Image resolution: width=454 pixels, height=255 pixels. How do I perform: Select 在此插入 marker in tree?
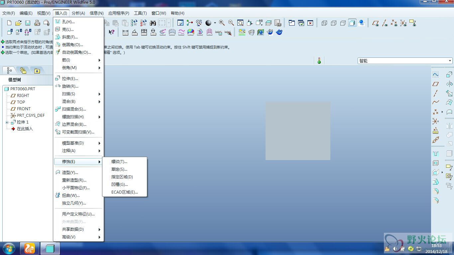tap(25, 129)
